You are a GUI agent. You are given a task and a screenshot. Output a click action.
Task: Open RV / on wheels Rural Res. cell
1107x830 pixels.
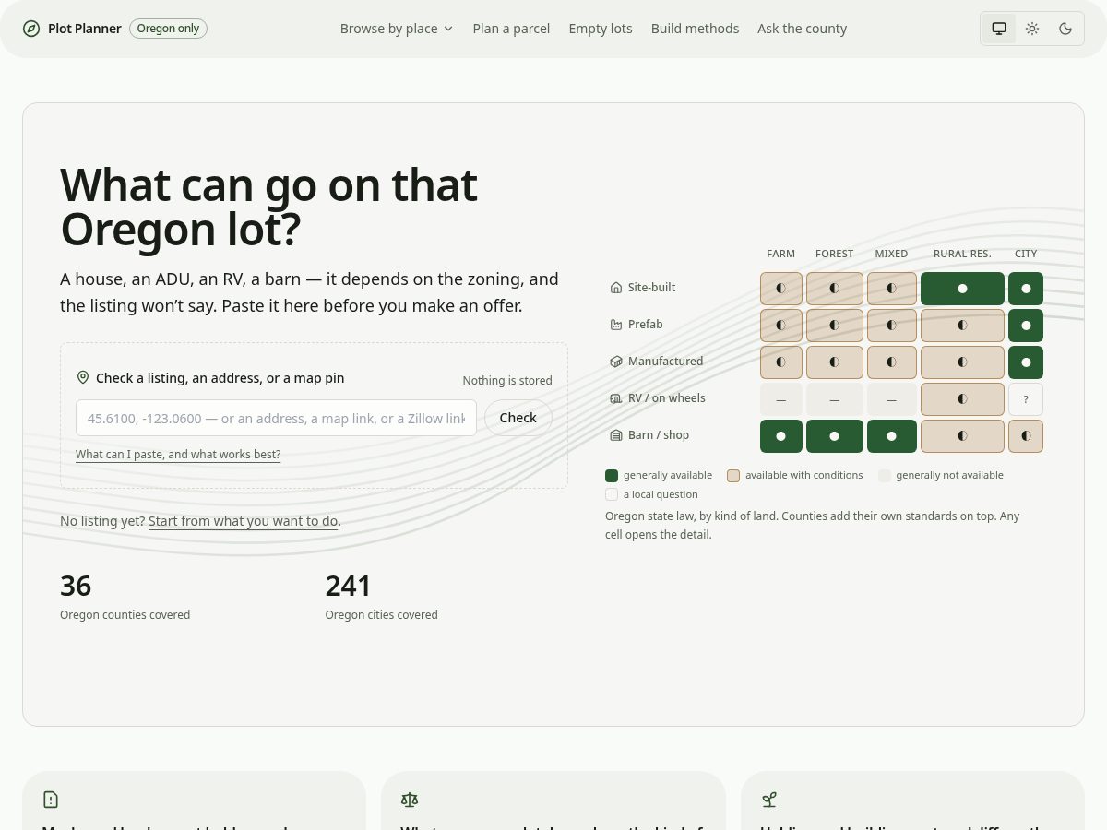(962, 399)
